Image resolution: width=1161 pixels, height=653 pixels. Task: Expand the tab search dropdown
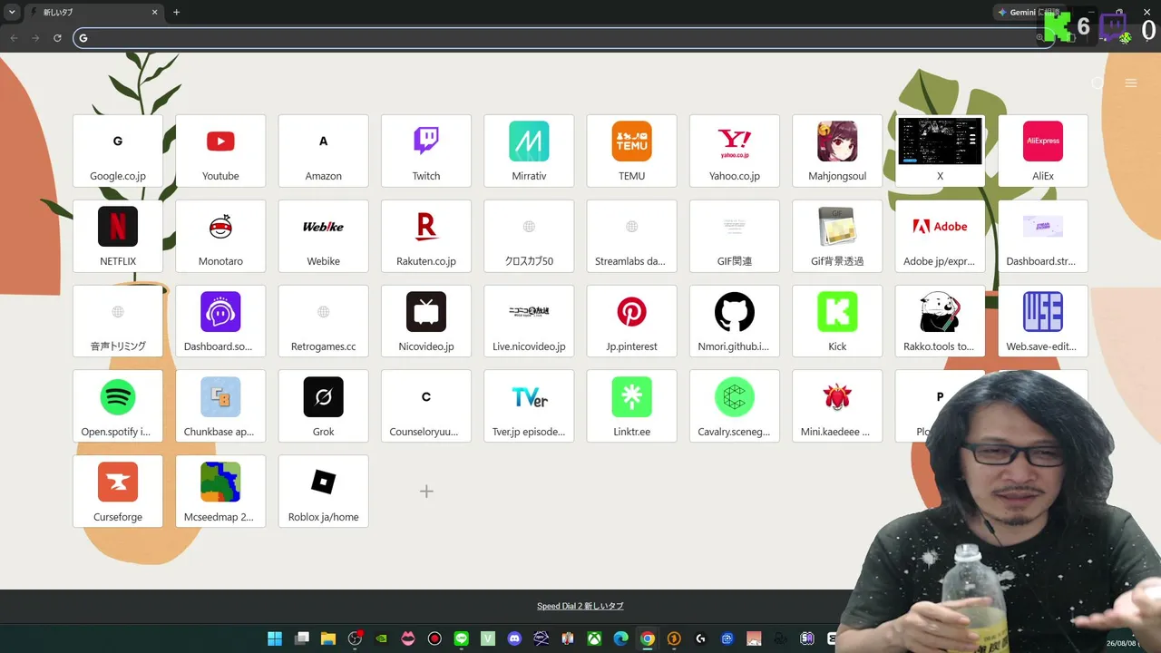pyautogui.click(x=12, y=13)
